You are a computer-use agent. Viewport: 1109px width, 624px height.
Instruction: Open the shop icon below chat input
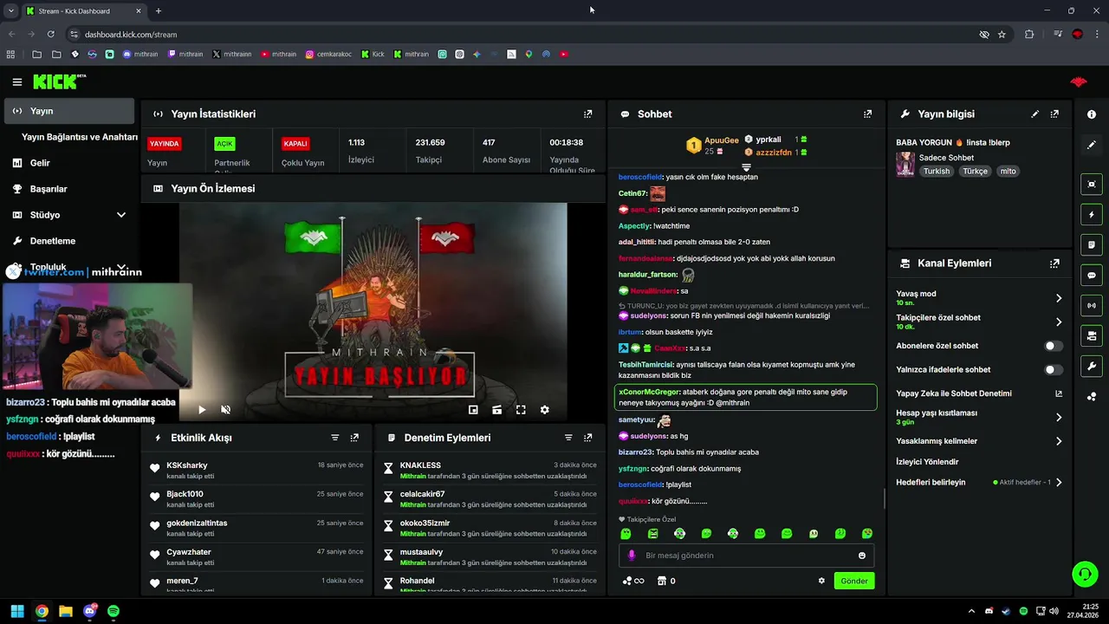pos(662,581)
